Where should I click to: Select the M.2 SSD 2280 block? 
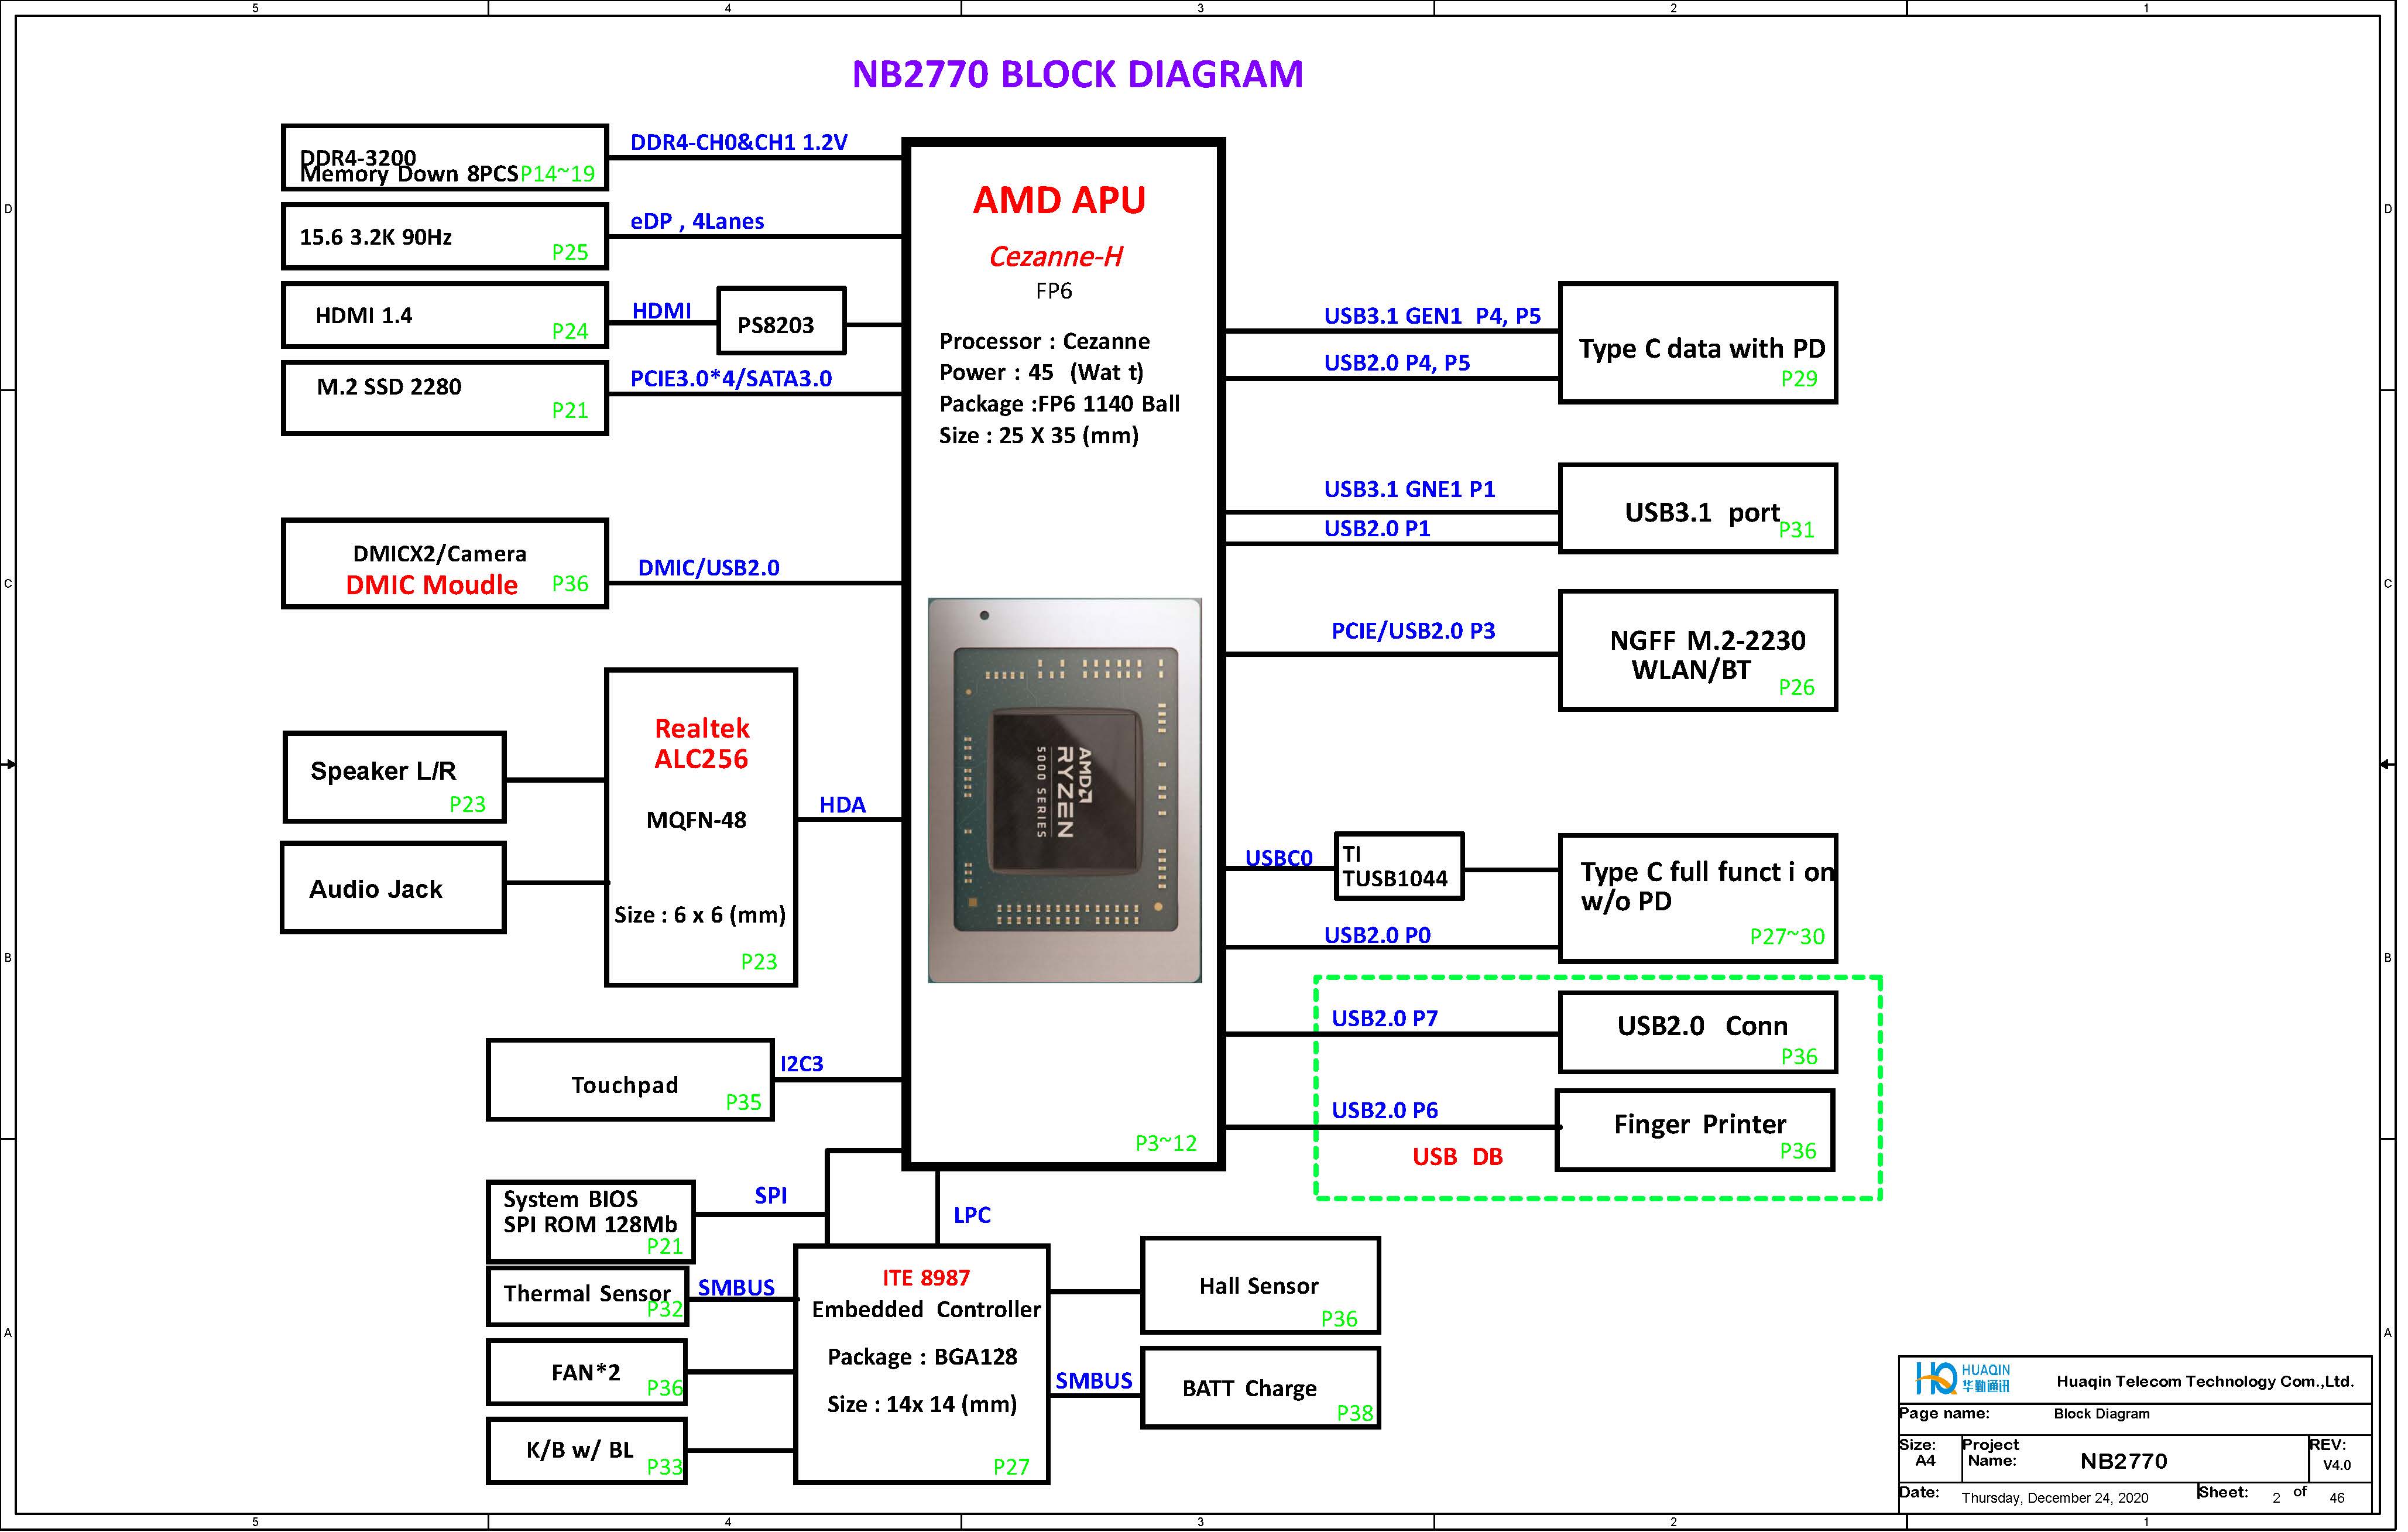[x=445, y=398]
